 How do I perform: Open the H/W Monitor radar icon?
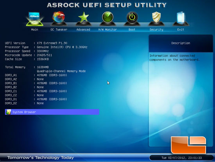pos(107,18)
